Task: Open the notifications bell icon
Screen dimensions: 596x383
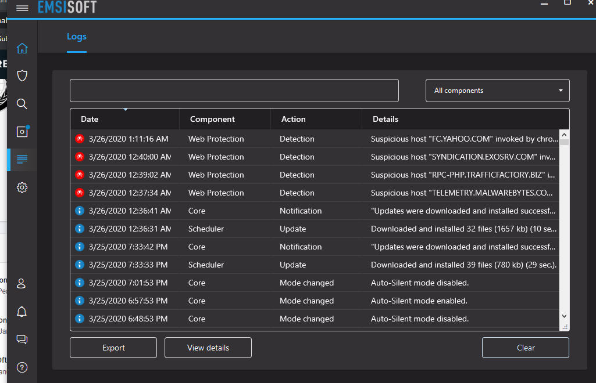Action: (22, 312)
